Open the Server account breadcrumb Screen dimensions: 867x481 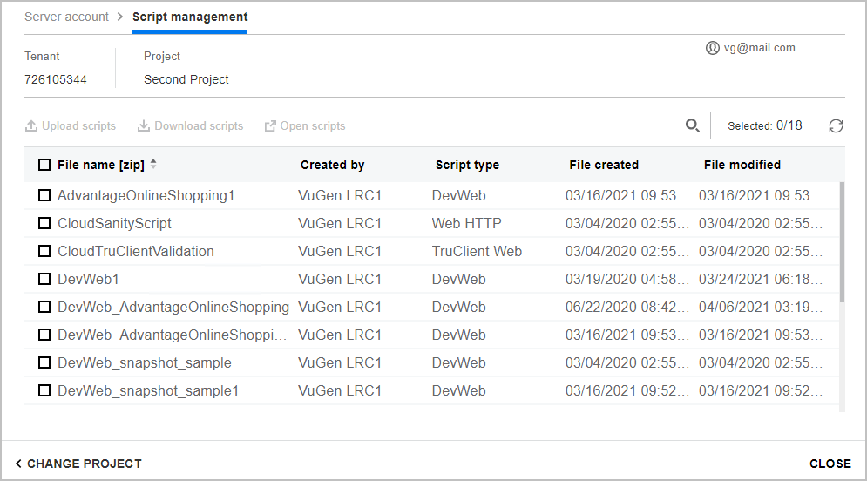67,17
